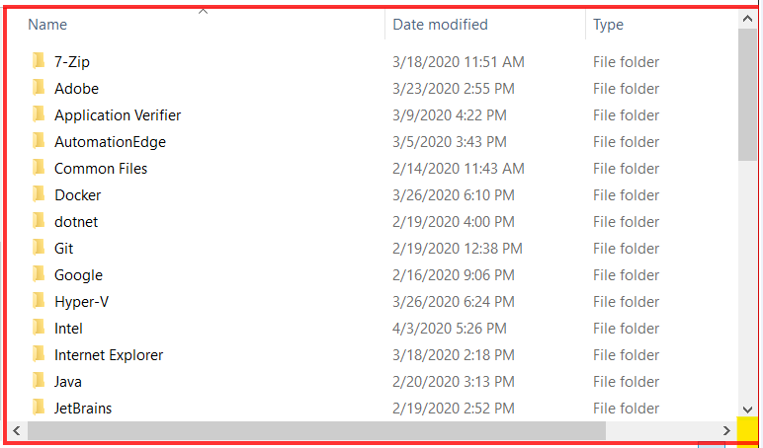The width and height of the screenshot is (763, 448).
Task: Select the Common Files folder name
Action: (x=101, y=169)
